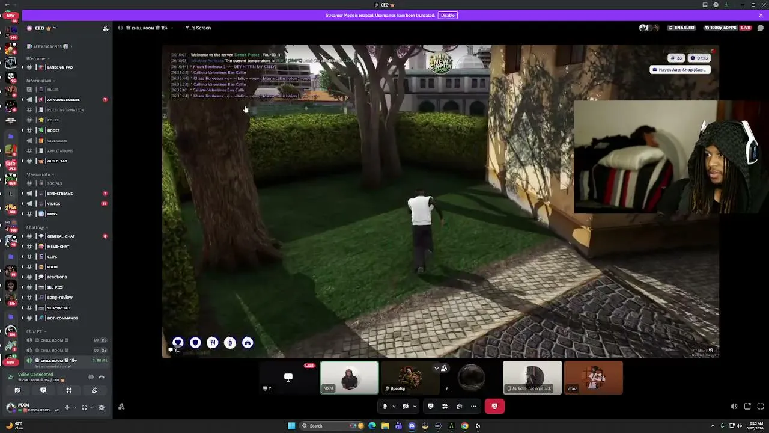Click the MXM user avatar
This screenshot has width=769, height=433.
[11, 407]
